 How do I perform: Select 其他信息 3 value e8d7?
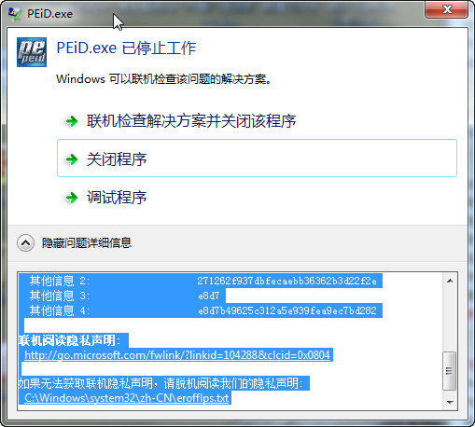209,296
